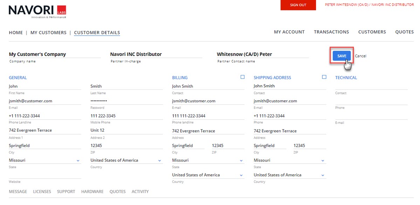Open the Hardware tab
Screen dimensions: 420x205
92,192
